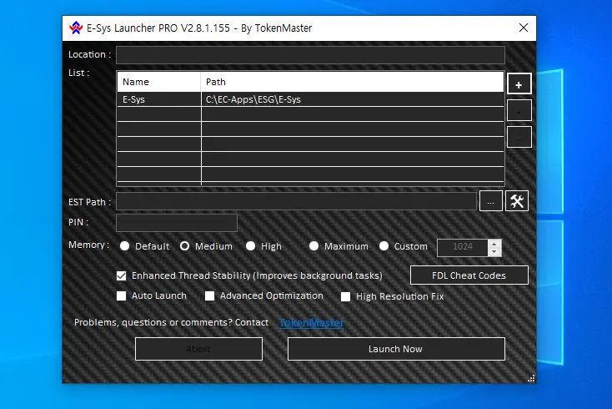Disable Enhanced Thread Stability checkbox
Viewport: 612px width, 409px height.
(122, 275)
